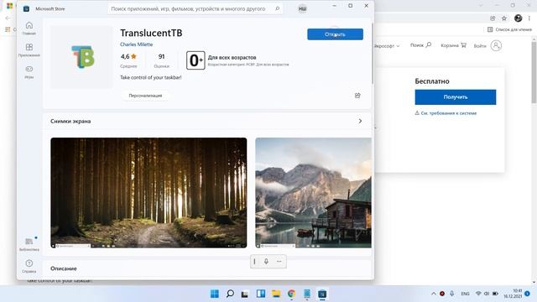The width and height of the screenshot is (537, 302).
Task: Click the Описание section heading
Action: [64, 268]
